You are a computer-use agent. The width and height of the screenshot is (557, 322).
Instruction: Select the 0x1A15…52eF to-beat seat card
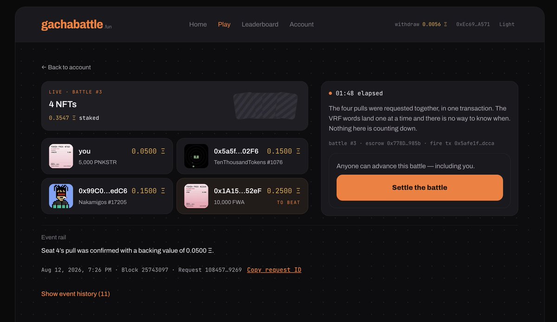[x=242, y=196]
